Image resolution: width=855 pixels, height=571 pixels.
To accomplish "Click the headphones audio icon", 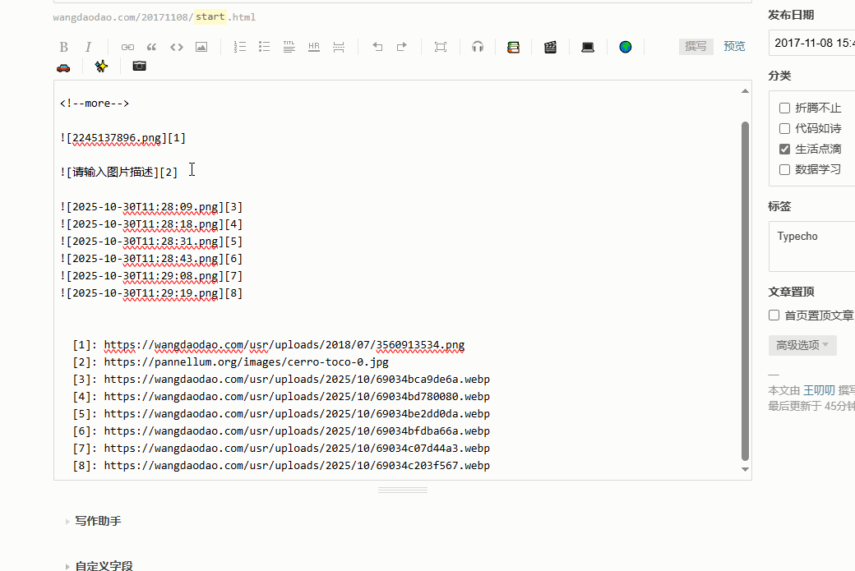I will (478, 47).
